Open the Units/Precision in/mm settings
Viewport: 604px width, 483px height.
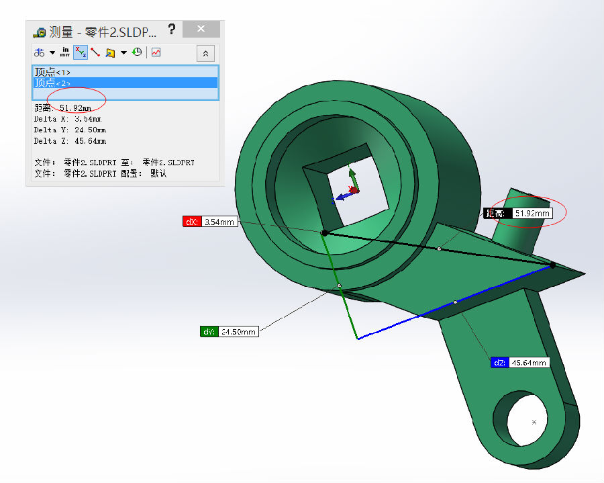click(66, 52)
